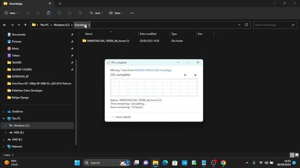Go back with the Back arrow
This screenshot has height=168, width=300.
click(x=5, y=25)
